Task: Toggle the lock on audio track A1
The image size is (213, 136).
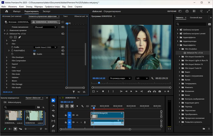Action: (x=65, y=122)
